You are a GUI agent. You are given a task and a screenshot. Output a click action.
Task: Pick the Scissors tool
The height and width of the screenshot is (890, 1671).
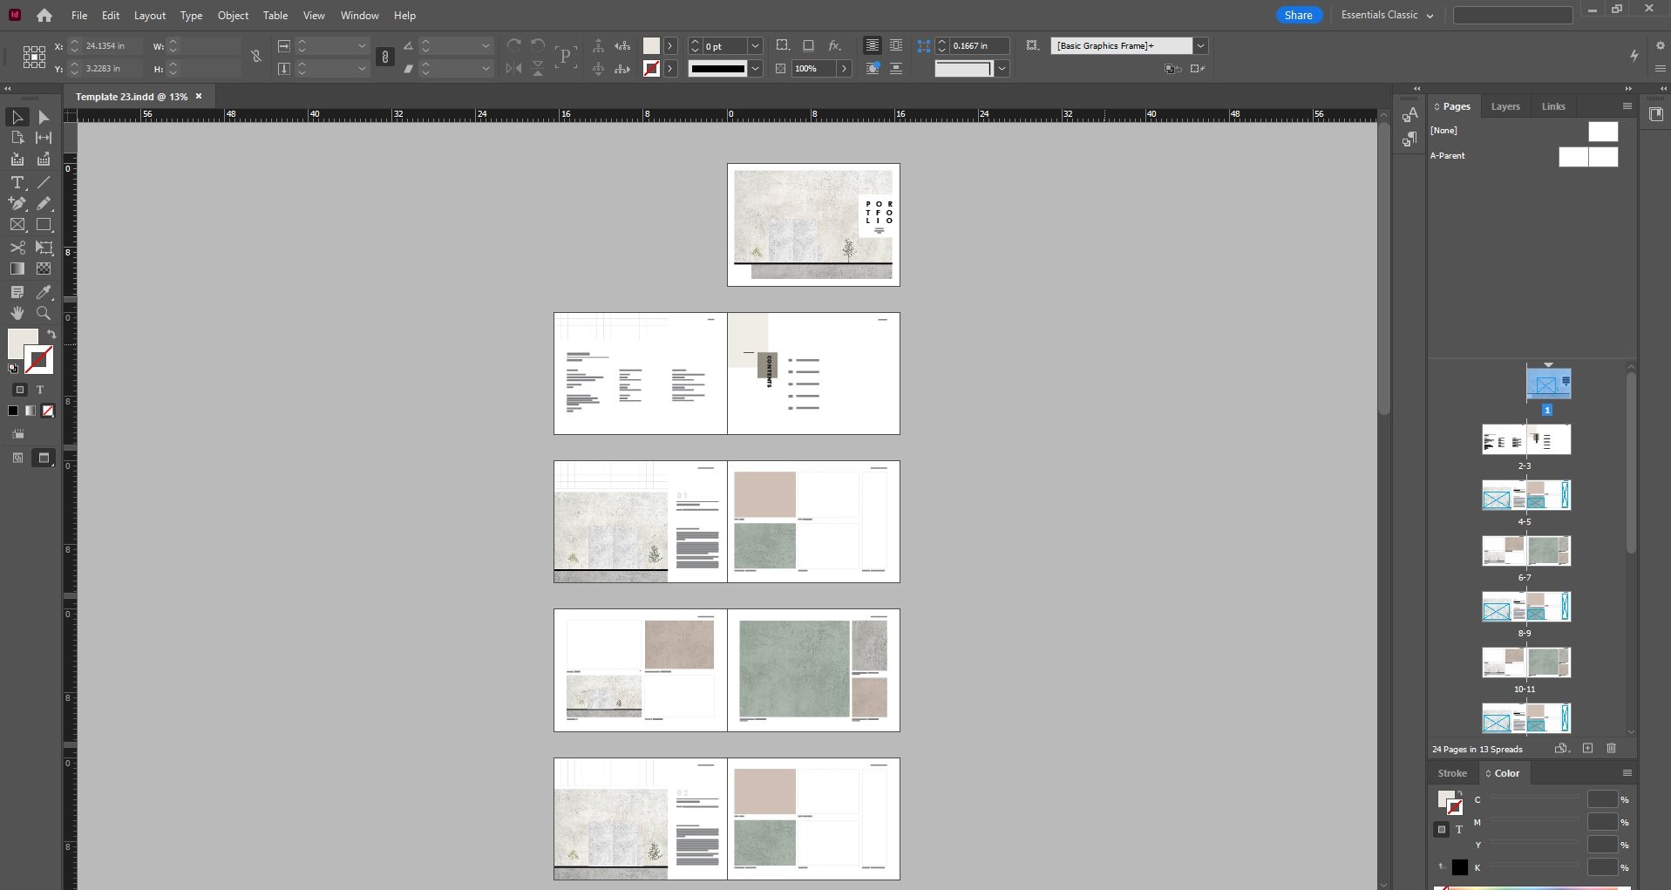coord(17,248)
